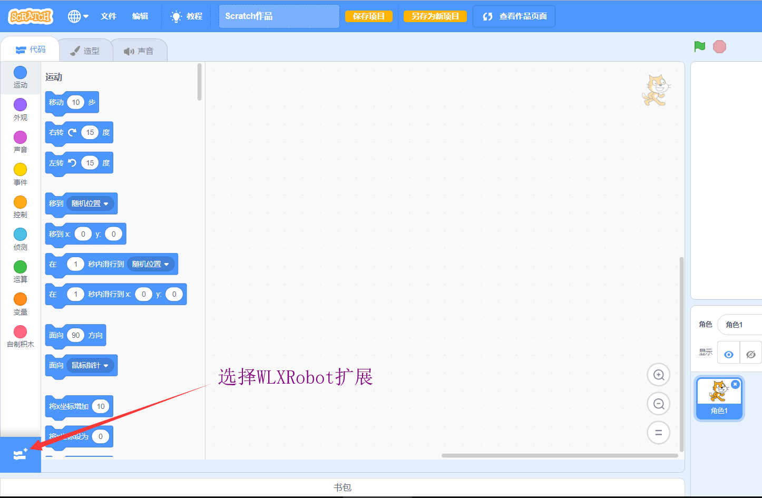Select the 侦测 block category
This screenshot has width=762, height=498.
click(21, 239)
